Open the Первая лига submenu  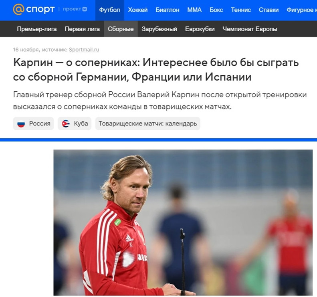82,29
